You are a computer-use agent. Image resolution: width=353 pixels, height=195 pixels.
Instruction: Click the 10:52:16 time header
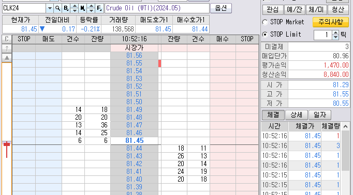click(x=134, y=39)
